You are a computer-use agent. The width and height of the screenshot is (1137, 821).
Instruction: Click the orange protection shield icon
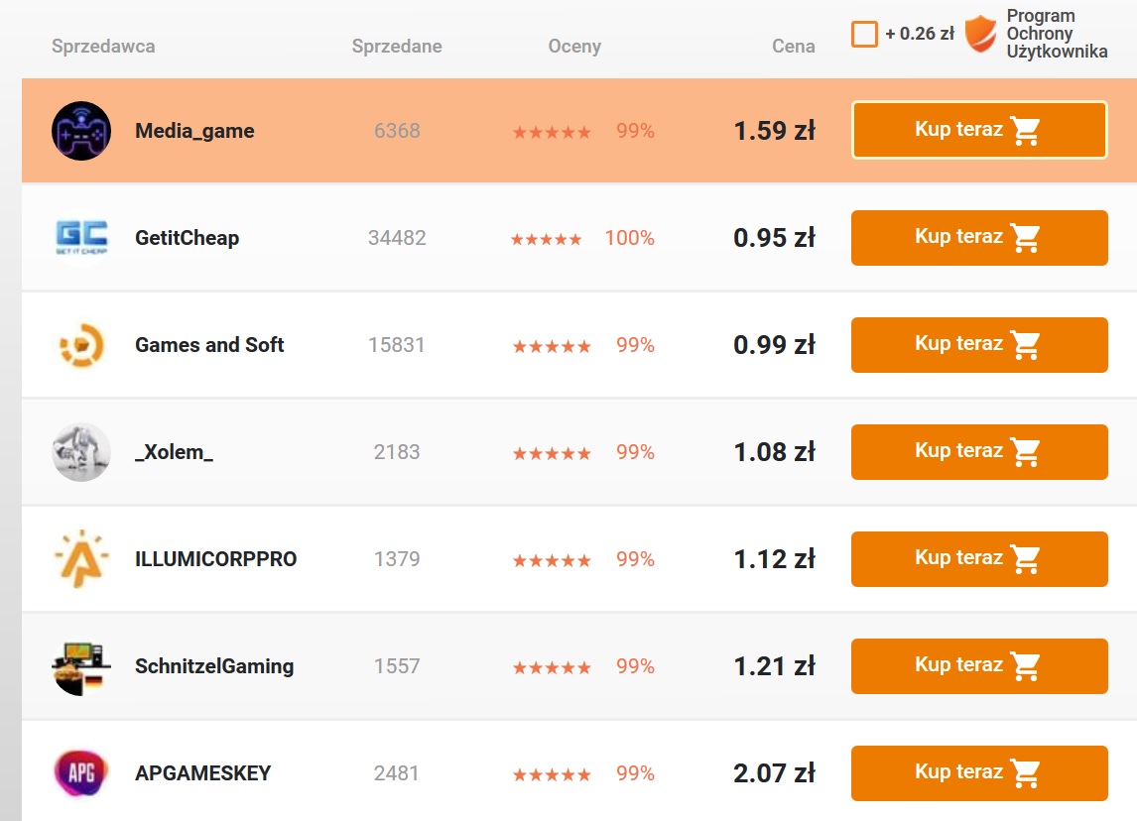(x=980, y=34)
